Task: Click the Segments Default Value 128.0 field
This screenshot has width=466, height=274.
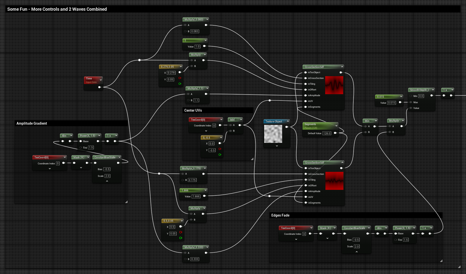Action: (327, 133)
